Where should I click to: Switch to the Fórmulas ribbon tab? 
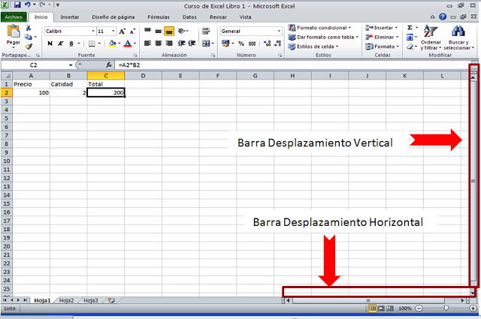click(x=158, y=16)
